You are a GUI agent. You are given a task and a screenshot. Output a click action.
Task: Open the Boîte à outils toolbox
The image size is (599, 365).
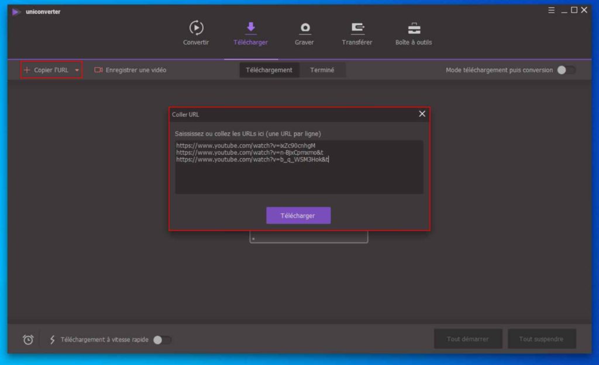[414, 33]
